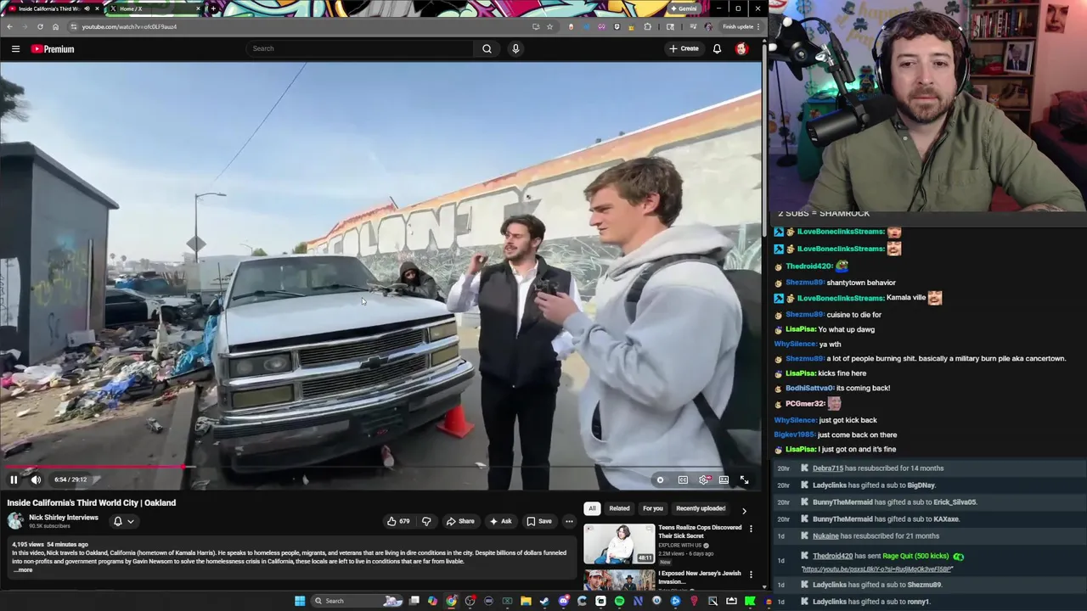
Task: Open the browser extensions puzzle icon
Action: 647,26
